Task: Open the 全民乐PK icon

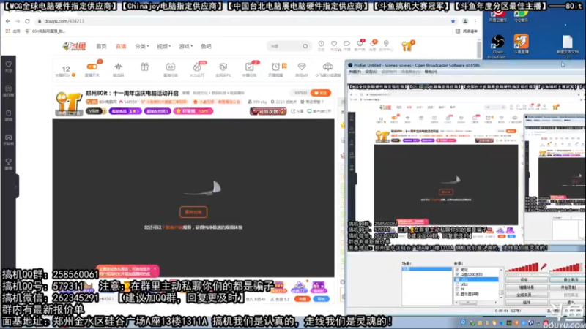Action: point(223,67)
